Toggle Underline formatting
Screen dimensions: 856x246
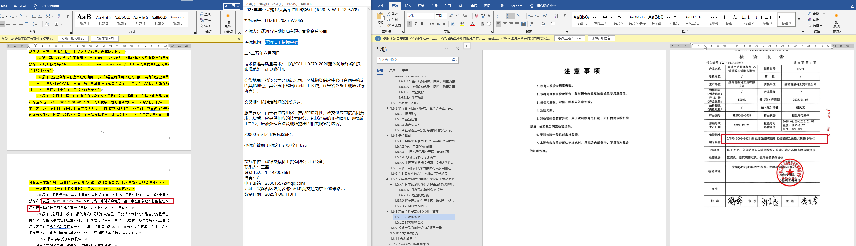click(x=422, y=24)
